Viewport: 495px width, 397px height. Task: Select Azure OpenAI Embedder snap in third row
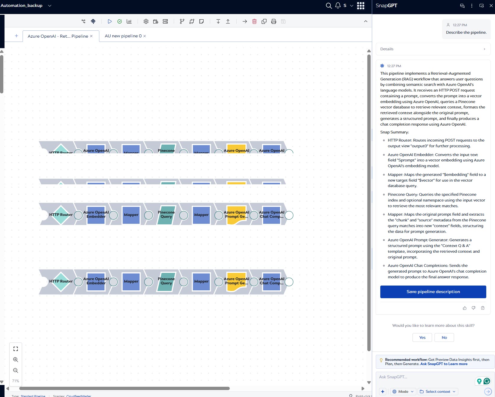pyautogui.click(x=96, y=215)
